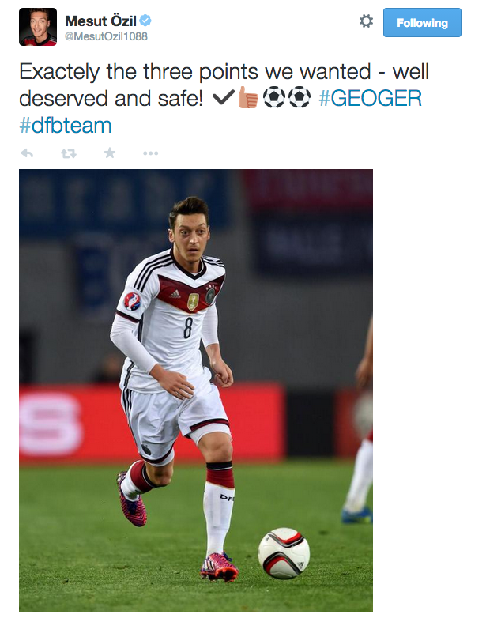Retweet Mesut Özil's post
This screenshot has width=486, height=622.
tap(69, 153)
